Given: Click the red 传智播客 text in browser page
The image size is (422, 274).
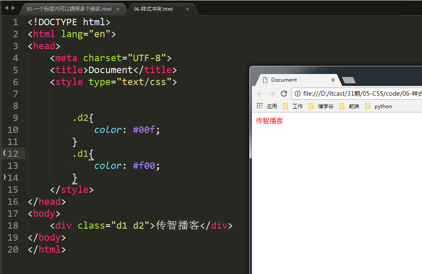Looking at the screenshot, I should point(269,121).
